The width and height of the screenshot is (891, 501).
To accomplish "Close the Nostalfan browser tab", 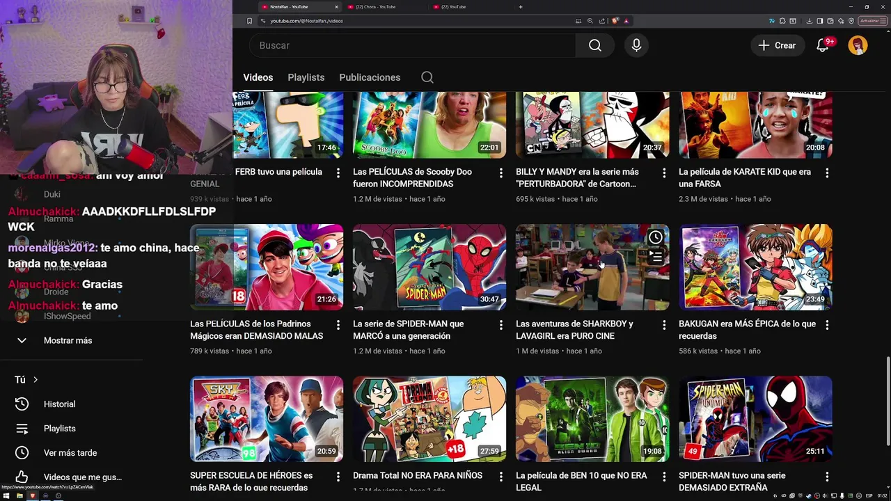I will 336,7.
